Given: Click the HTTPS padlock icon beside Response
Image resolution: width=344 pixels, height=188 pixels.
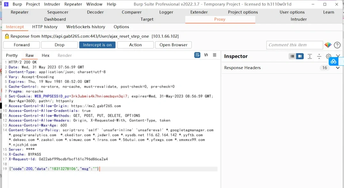Looking at the screenshot, I should tap(7, 36).
